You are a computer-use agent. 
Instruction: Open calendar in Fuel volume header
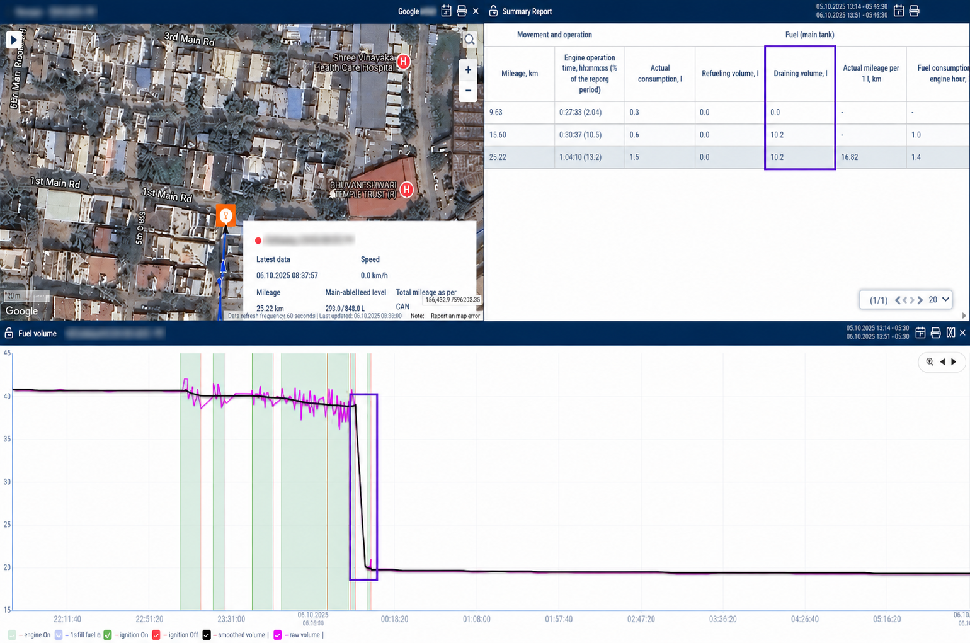point(920,333)
